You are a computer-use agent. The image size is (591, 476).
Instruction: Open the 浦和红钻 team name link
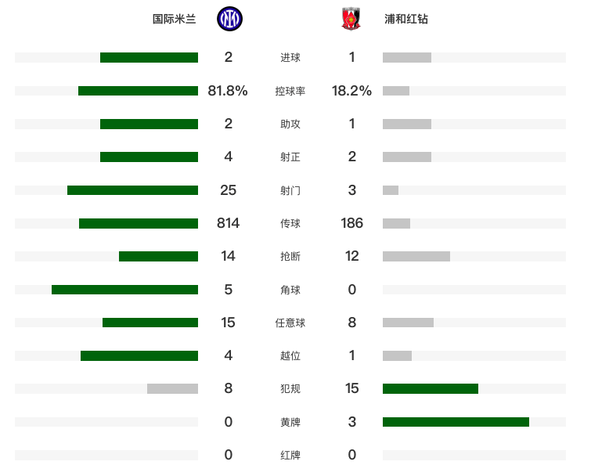point(406,19)
